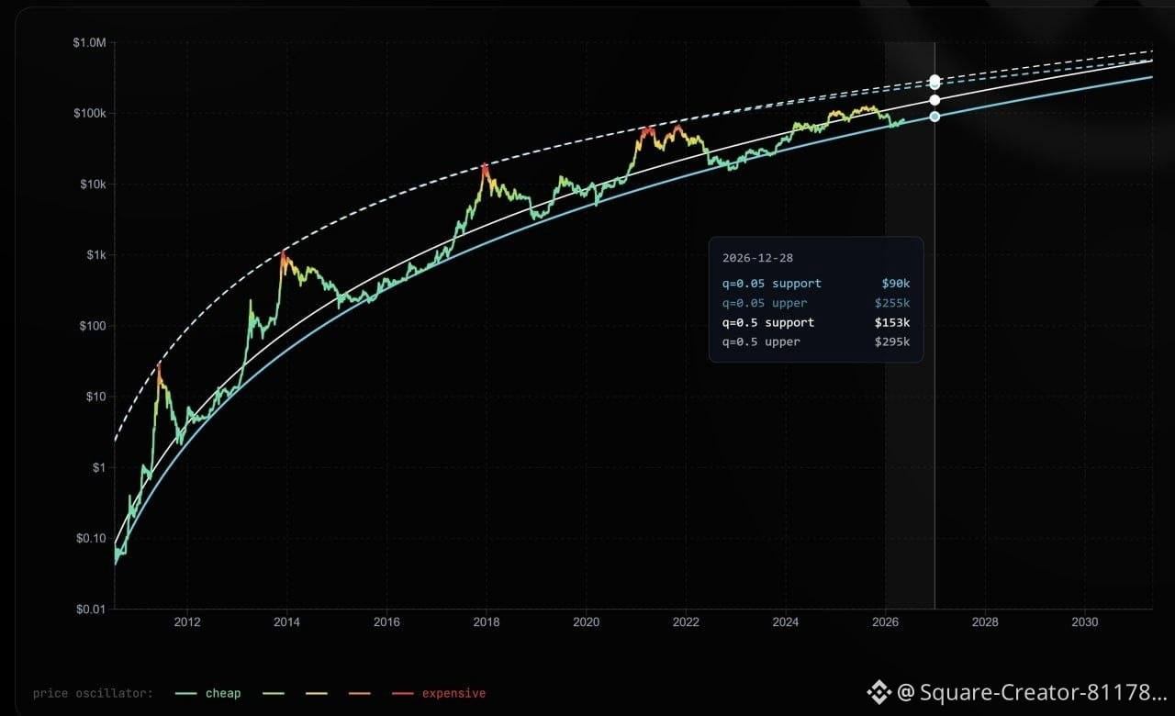Click the blue q=0.05 support marker dot
Image resolution: width=1175 pixels, height=716 pixels.
(934, 117)
